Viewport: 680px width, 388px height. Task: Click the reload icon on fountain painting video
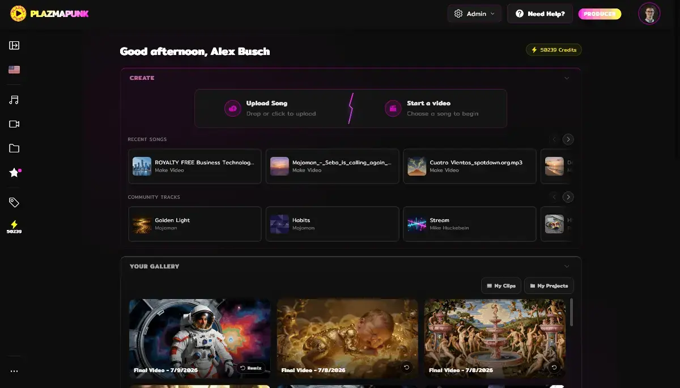554,367
